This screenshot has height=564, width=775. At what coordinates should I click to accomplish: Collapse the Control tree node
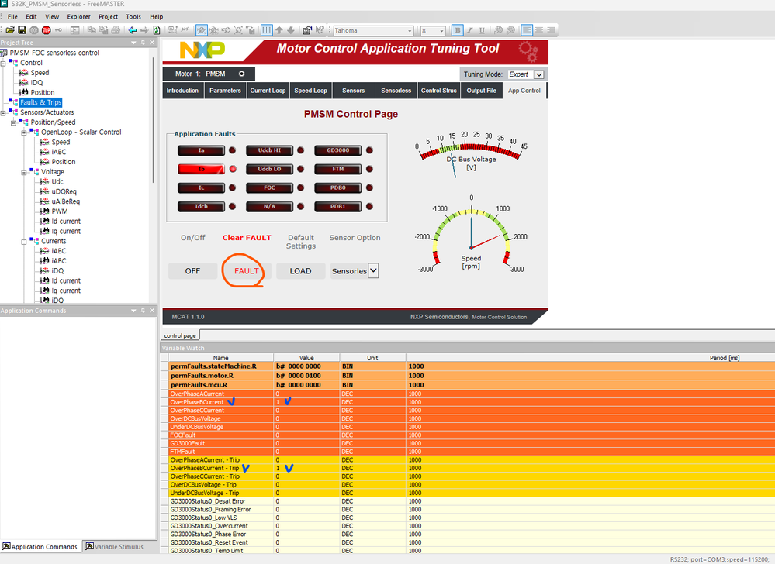3,64
